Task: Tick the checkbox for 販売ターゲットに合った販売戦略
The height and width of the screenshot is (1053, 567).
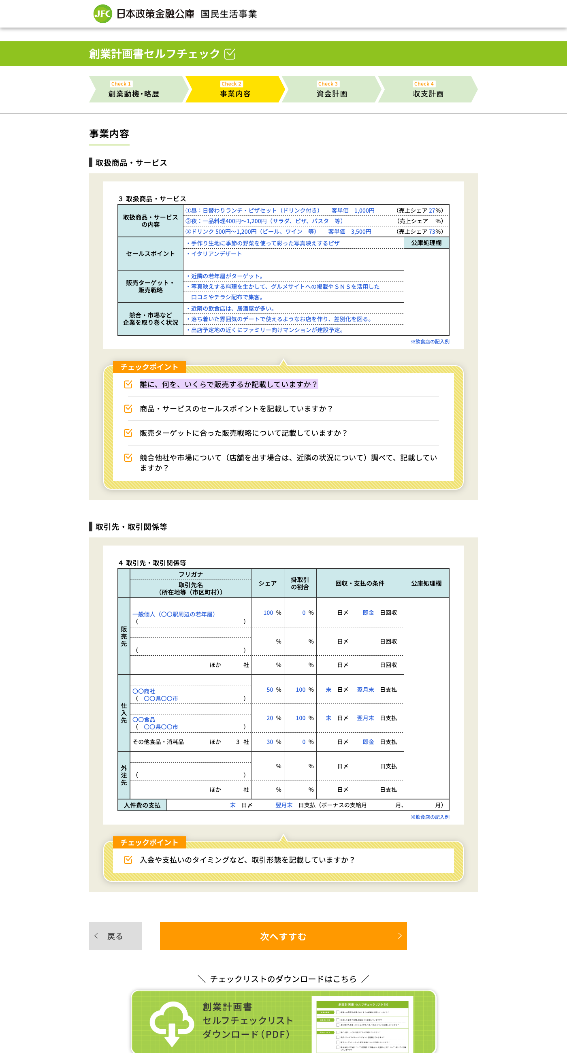Action: coord(128,433)
